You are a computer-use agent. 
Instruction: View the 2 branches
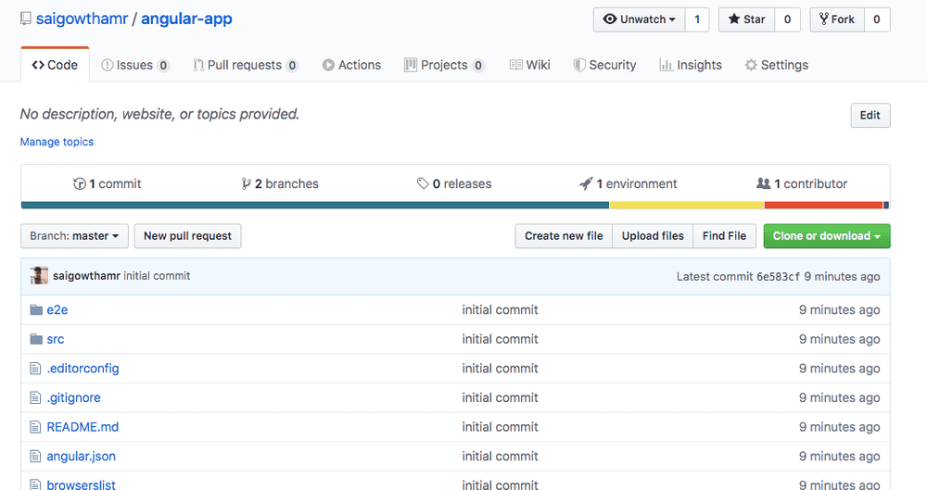pyautogui.click(x=280, y=183)
